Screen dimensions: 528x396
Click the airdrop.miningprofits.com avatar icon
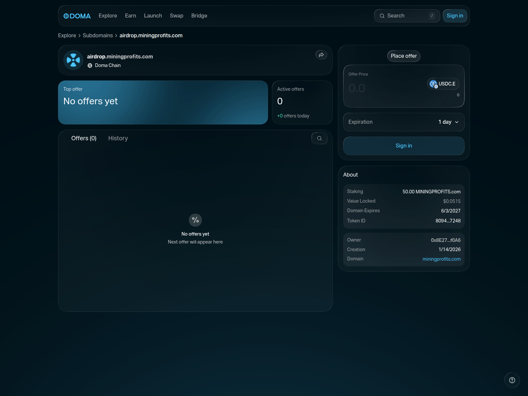click(73, 60)
